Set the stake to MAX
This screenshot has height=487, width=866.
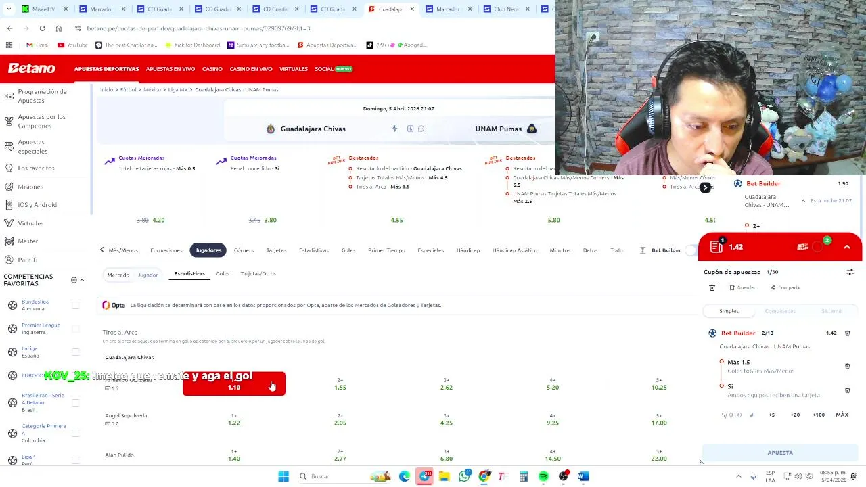pyautogui.click(x=842, y=415)
